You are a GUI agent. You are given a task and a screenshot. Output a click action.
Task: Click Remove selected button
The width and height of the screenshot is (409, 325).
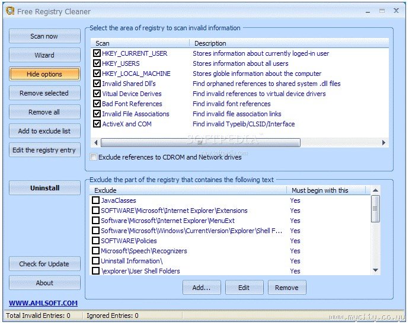44,93
